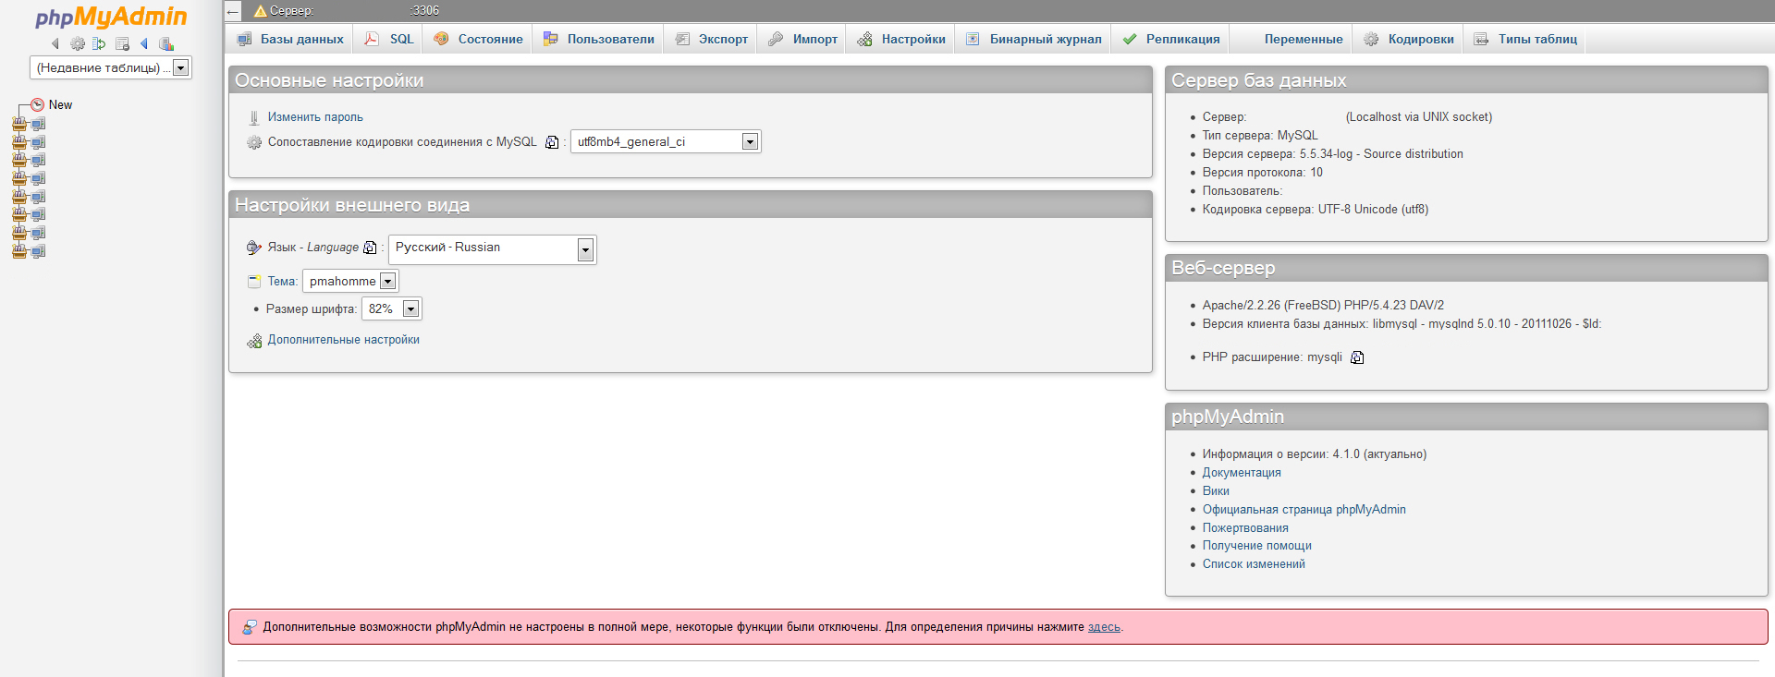Click the Основные настройки panel header
The width and height of the screenshot is (1775, 677).
tap(691, 80)
